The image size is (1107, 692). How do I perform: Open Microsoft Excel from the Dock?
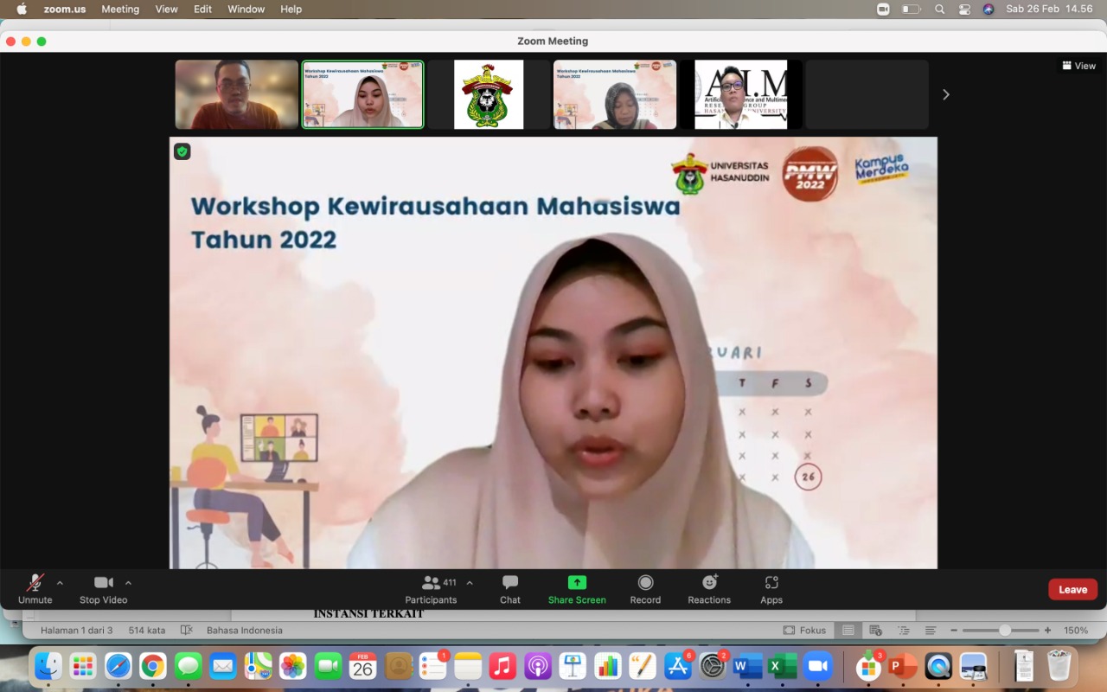click(782, 666)
